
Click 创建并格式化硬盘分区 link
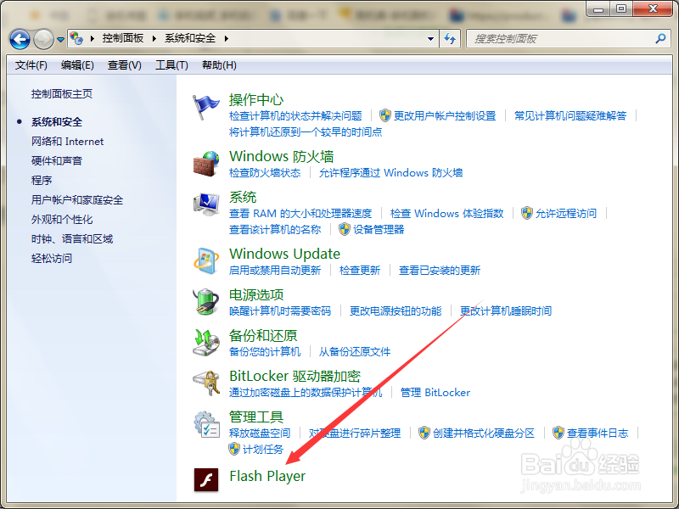pyautogui.click(x=484, y=433)
